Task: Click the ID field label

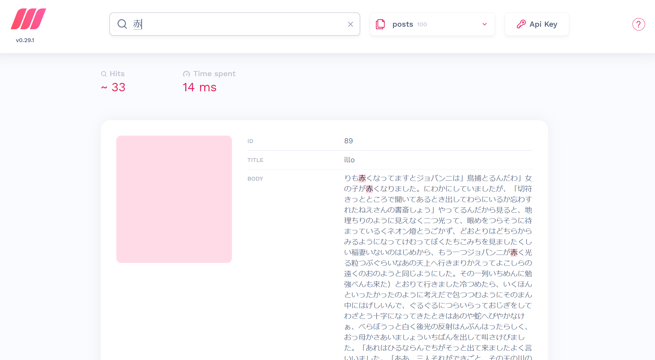Action: pos(250,141)
